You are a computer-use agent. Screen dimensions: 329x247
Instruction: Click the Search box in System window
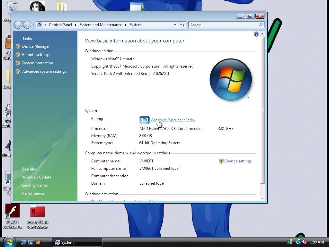coord(224,25)
